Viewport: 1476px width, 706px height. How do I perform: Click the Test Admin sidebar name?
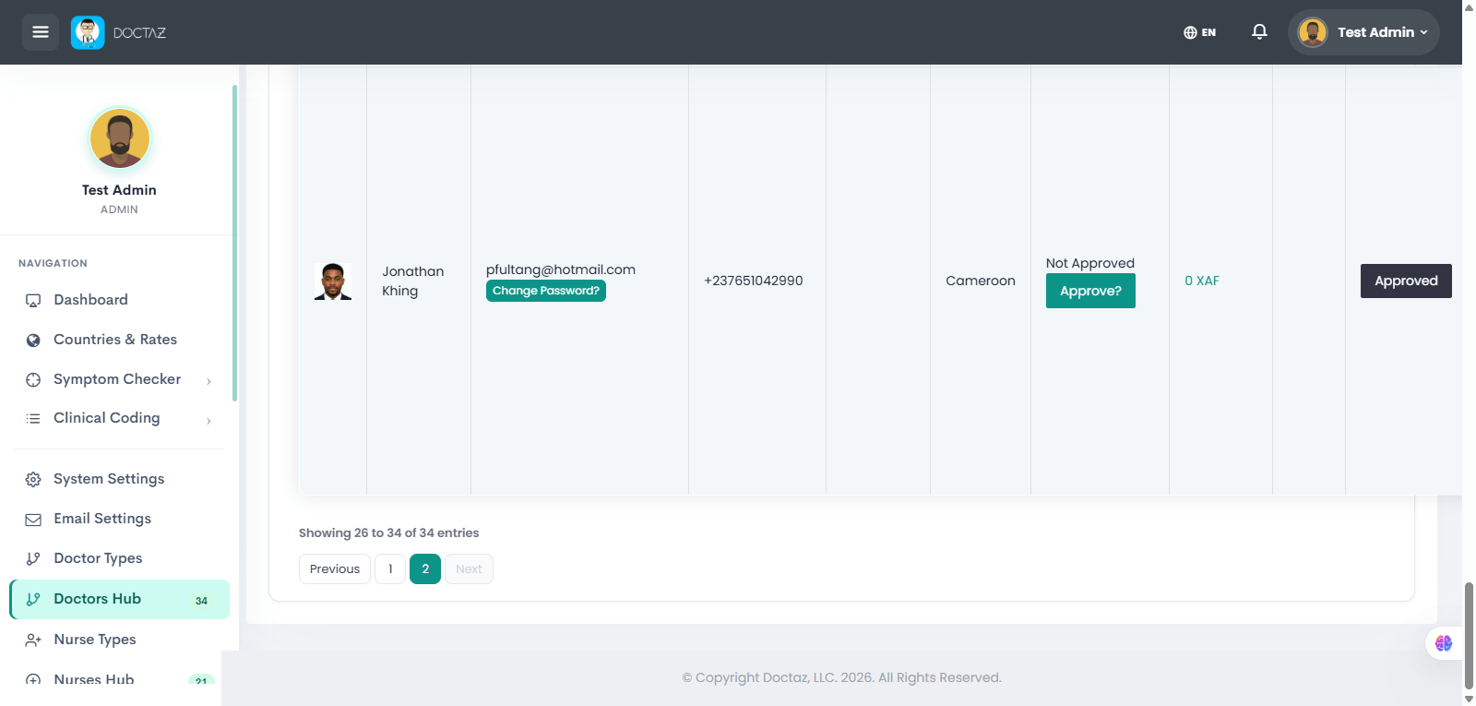coord(119,190)
